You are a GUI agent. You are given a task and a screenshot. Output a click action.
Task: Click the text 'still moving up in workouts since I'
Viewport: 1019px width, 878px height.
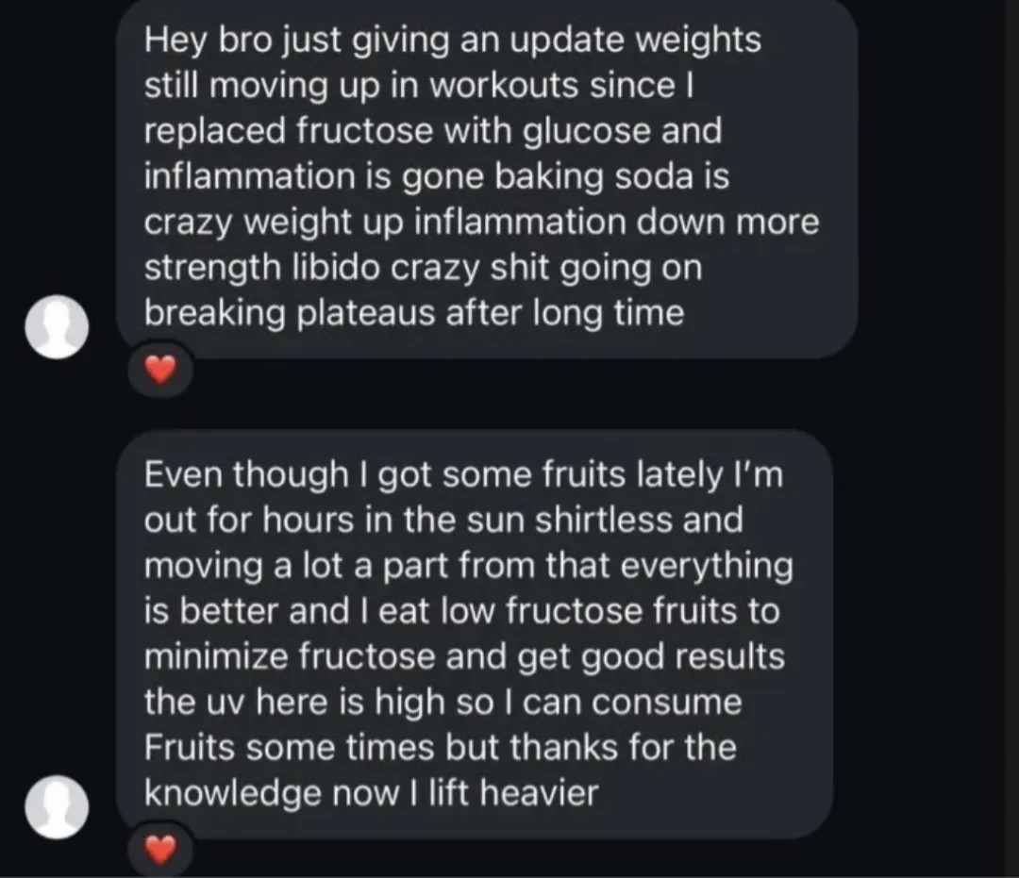pos(419,85)
